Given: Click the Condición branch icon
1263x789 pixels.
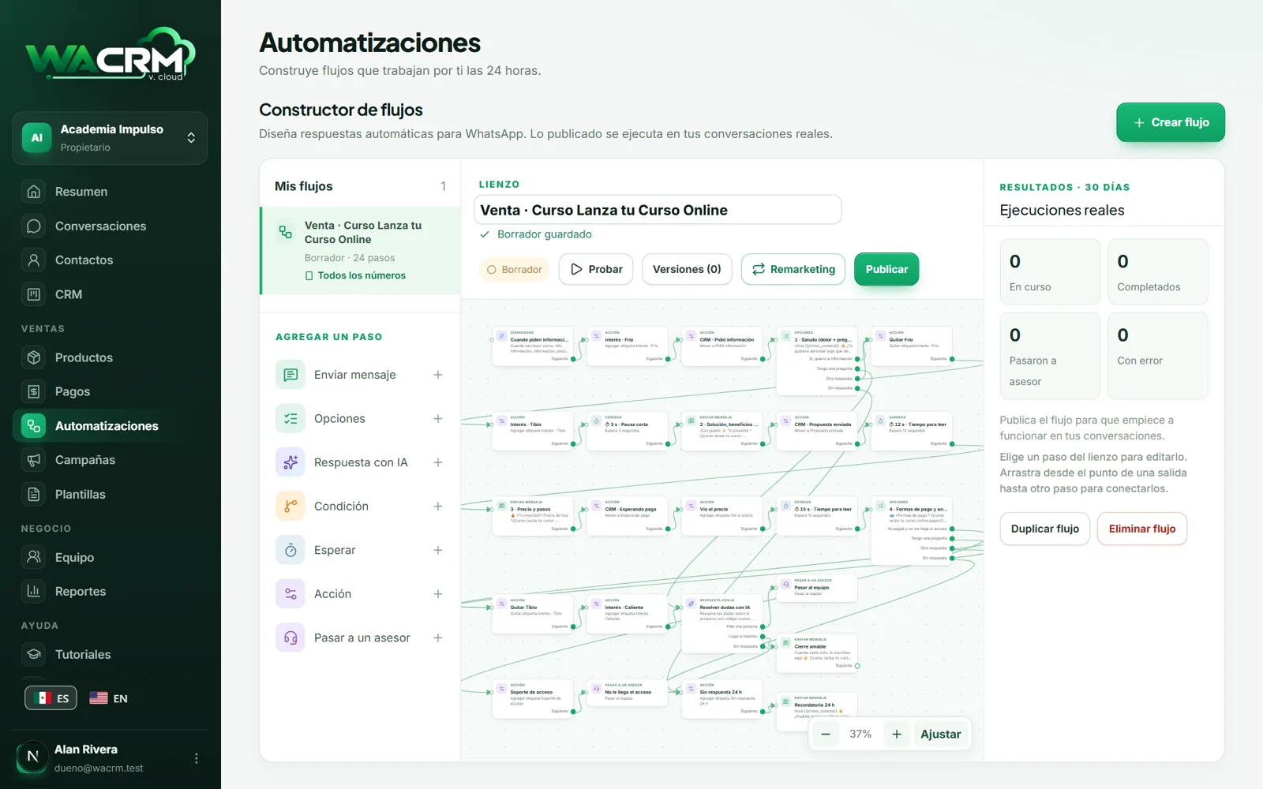Looking at the screenshot, I should [290, 507].
